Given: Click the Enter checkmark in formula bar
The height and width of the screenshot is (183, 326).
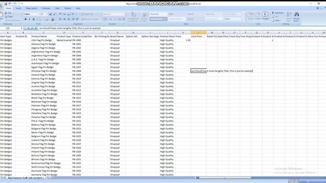Looking at the screenshot, I should coord(32,28).
